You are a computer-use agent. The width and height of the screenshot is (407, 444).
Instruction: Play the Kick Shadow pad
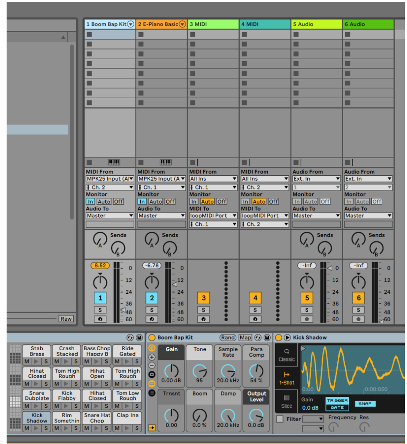(36, 428)
